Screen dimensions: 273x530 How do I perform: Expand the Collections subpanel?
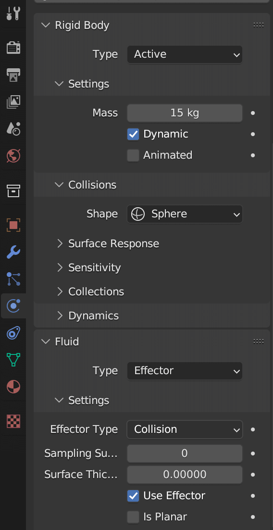60,292
